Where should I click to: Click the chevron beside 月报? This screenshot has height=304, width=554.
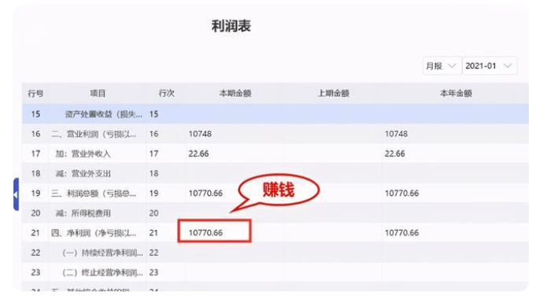click(x=452, y=65)
